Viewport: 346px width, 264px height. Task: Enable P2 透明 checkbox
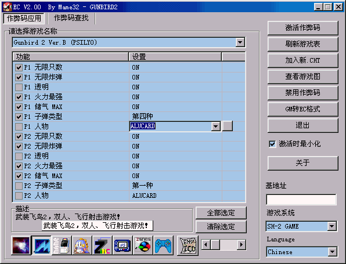[19, 156]
